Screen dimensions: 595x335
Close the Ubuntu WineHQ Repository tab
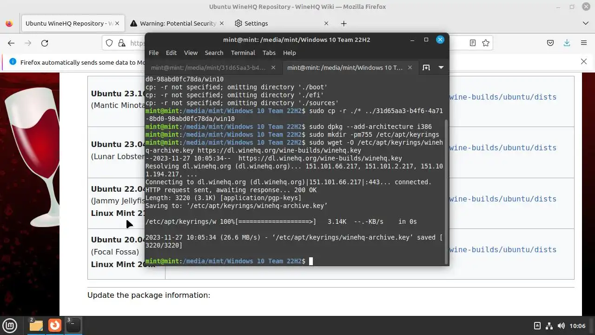pos(117,23)
